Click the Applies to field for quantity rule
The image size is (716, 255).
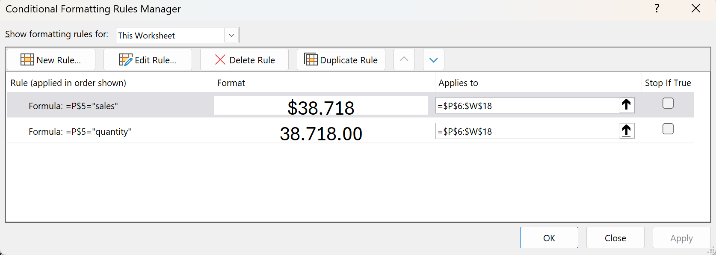527,131
